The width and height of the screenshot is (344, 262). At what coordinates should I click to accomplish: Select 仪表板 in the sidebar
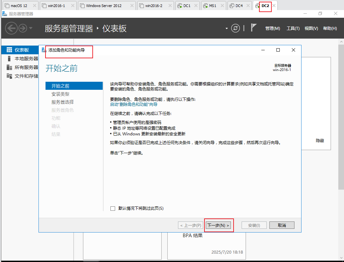point(20,50)
